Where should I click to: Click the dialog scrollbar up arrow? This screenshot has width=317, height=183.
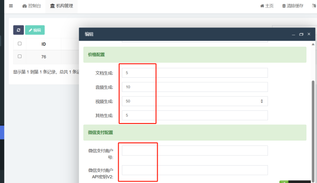313,44
